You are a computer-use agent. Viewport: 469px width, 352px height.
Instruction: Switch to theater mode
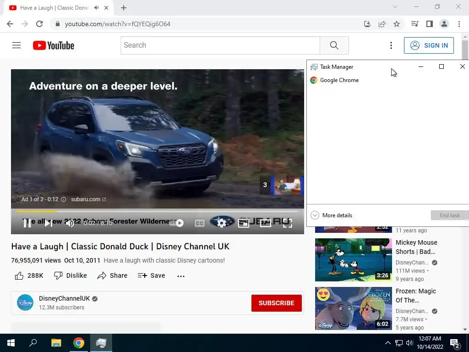265,223
